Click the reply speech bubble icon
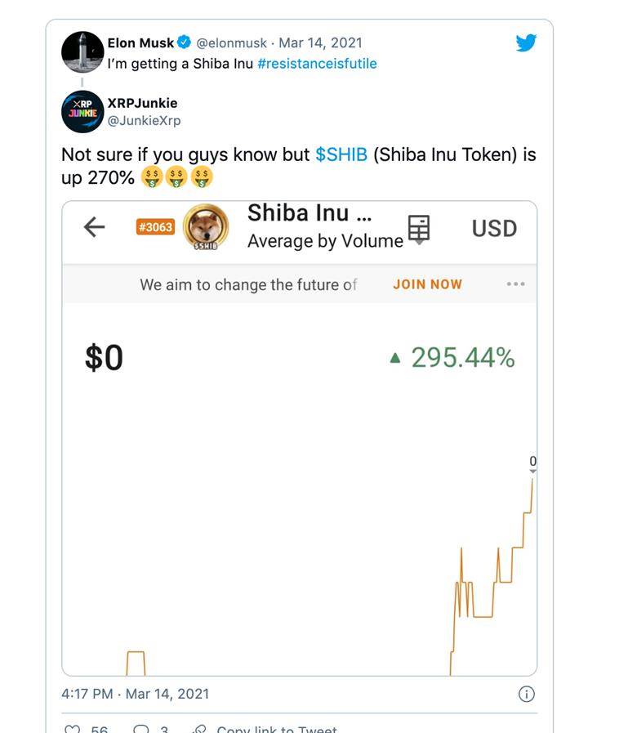This screenshot has height=733, width=637. pos(141,729)
